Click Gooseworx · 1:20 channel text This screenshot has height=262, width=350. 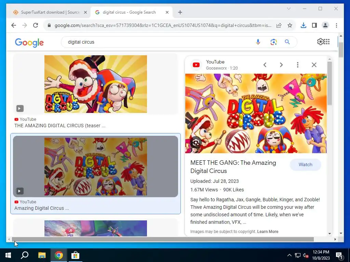(x=222, y=68)
